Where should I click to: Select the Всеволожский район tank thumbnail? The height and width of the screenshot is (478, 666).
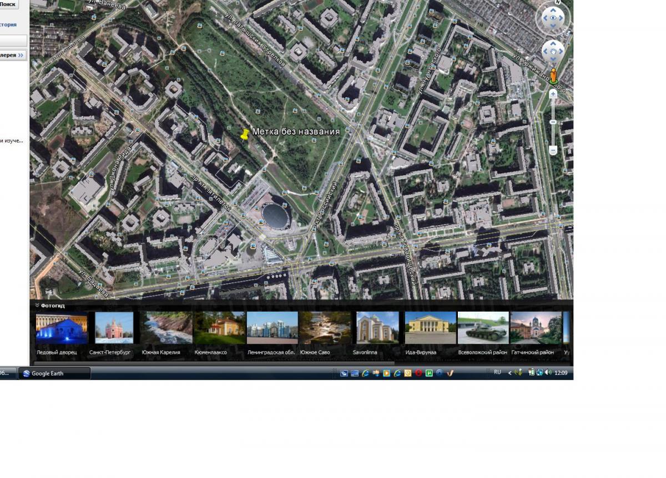483,328
